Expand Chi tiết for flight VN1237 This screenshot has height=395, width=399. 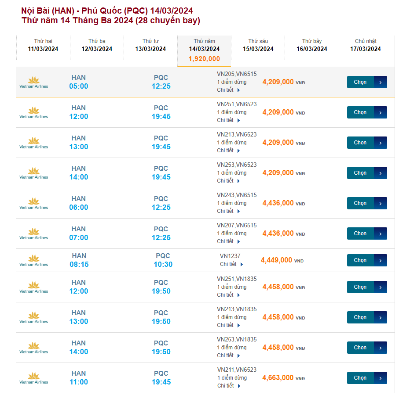click(231, 264)
